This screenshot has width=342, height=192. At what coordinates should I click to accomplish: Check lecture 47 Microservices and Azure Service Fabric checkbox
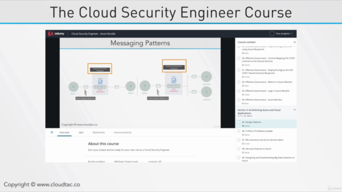coord(239,140)
